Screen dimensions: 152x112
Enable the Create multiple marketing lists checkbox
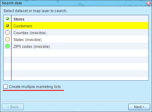5,86
